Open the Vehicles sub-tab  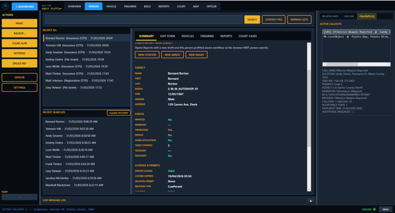pyautogui.click(x=188, y=36)
